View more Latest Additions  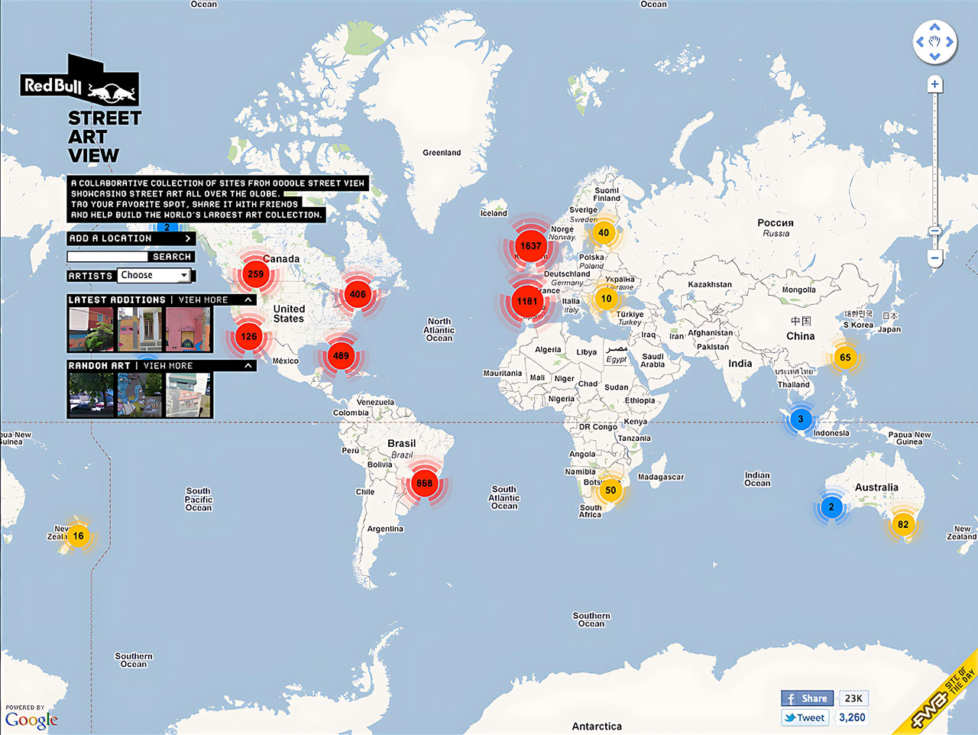point(203,300)
